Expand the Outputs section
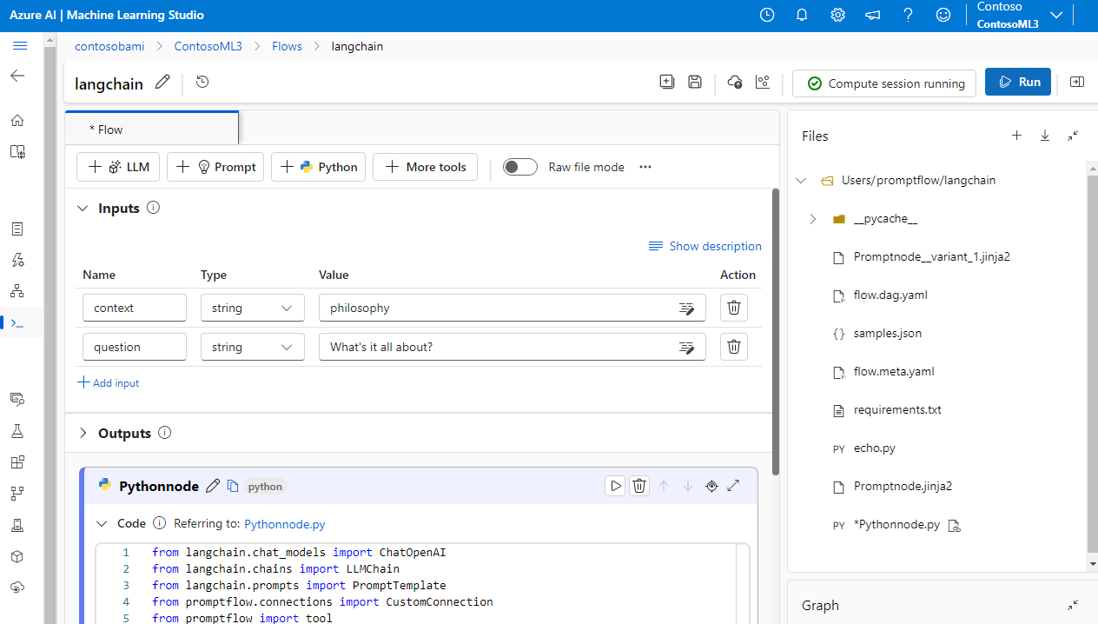The image size is (1098, 624). 83,433
